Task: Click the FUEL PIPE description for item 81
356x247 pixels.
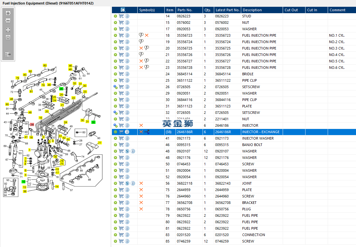Action: point(250,228)
